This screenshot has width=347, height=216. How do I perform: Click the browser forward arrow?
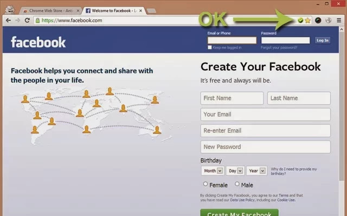click(x=18, y=21)
